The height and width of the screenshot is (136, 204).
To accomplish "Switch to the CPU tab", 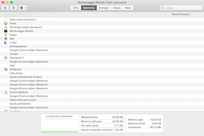I will point(76,8).
